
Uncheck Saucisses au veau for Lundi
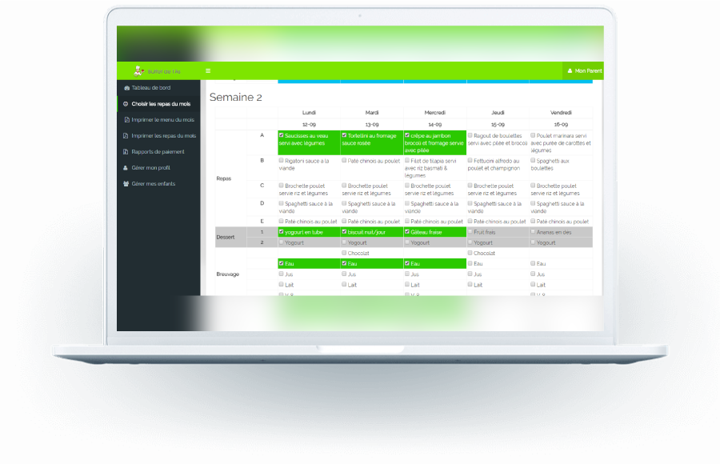(282, 136)
